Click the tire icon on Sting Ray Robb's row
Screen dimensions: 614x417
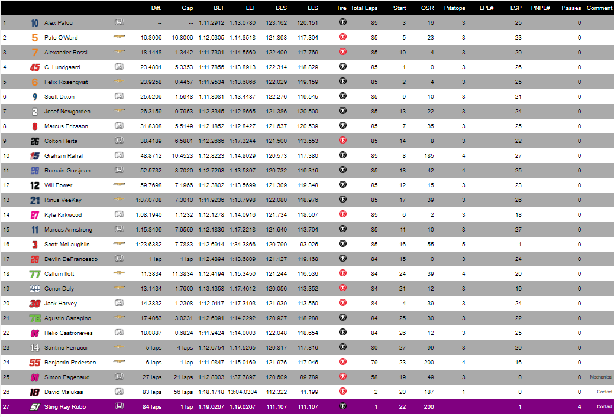(x=342, y=406)
